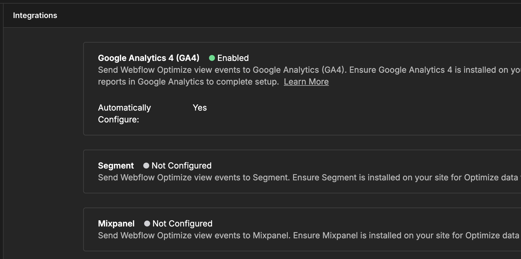Click the Enabled status label

pos(233,58)
